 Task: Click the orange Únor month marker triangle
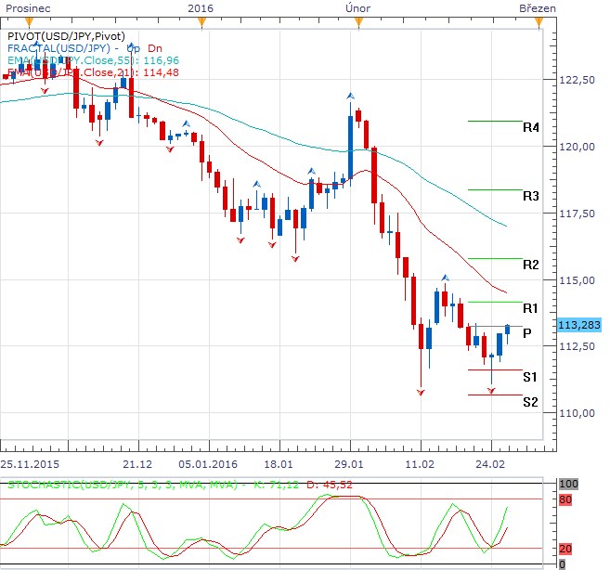(x=358, y=22)
